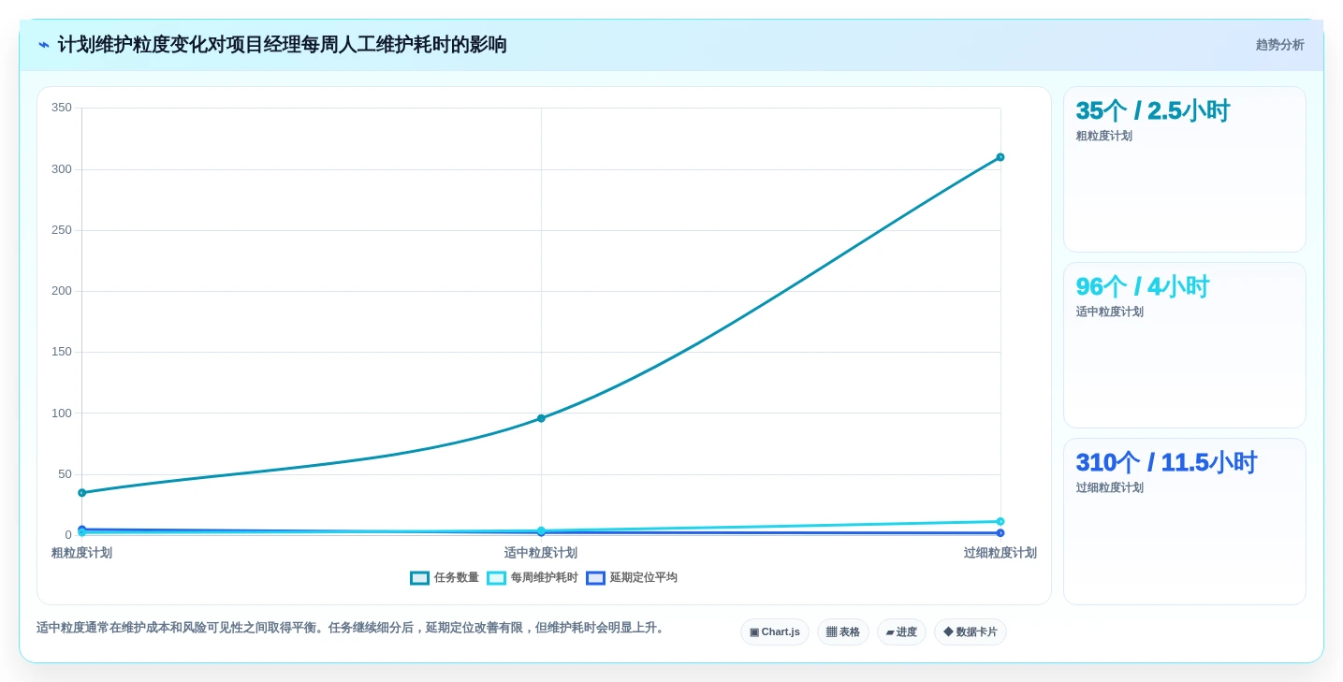Click the 任务数量 legend color box
1343x682 pixels.
(x=419, y=578)
